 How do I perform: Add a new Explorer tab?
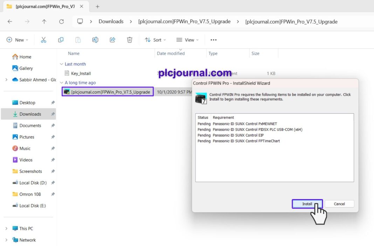click(x=97, y=7)
